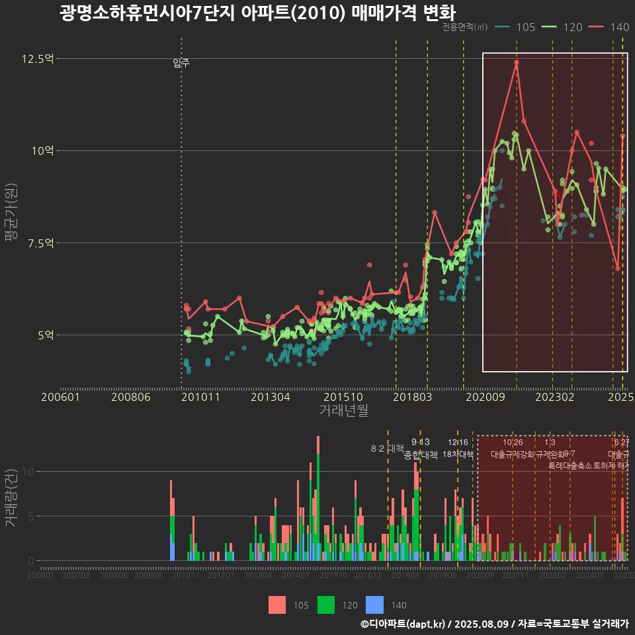Select the 140 line entry in top legend
The width and height of the screenshot is (635, 635).
click(x=609, y=27)
